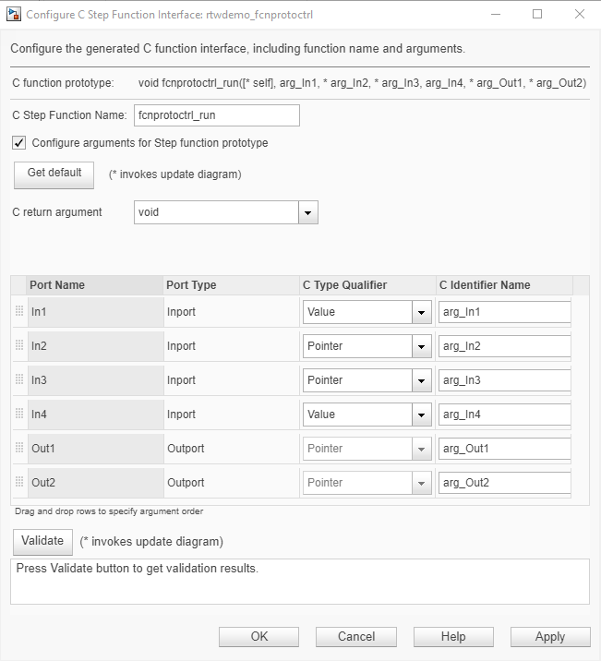Image resolution: width=601 pixels, height=661 pixels.
Task: Click the drag handle icon for Out2 row
Action: pyautogui.click(x=19, y=483)
